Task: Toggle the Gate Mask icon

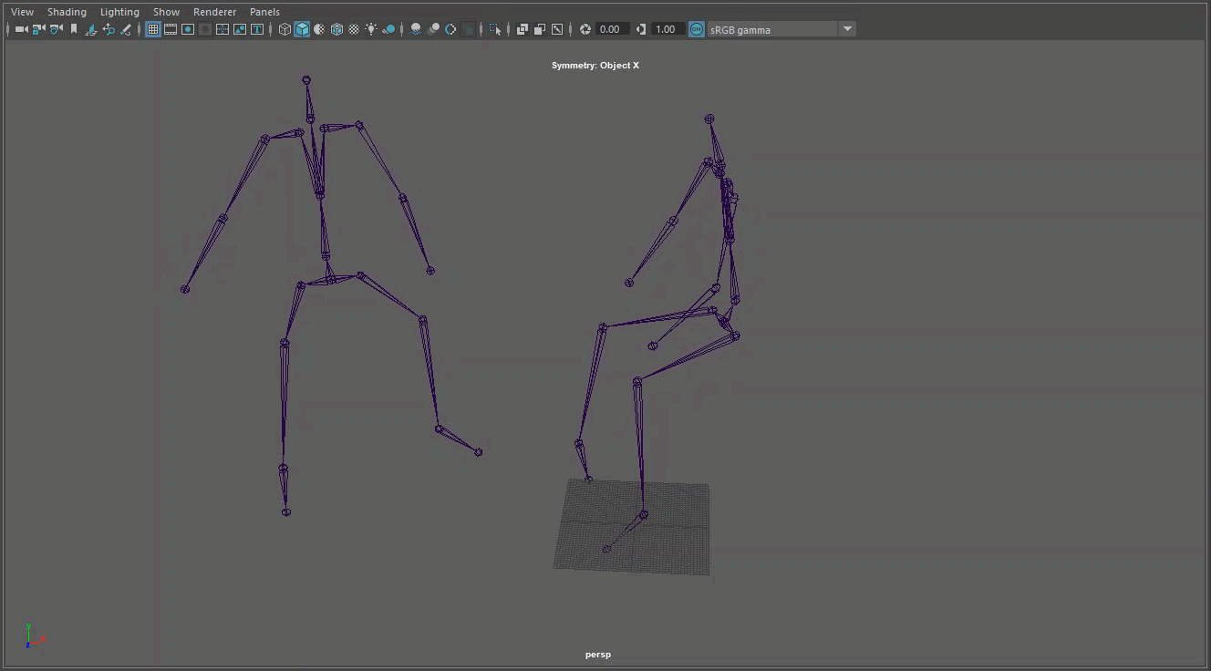Action: click(205, 29)
